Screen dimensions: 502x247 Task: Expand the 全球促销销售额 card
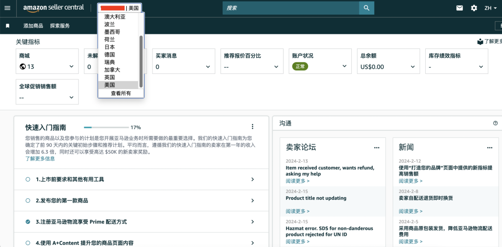coord(72,97)
